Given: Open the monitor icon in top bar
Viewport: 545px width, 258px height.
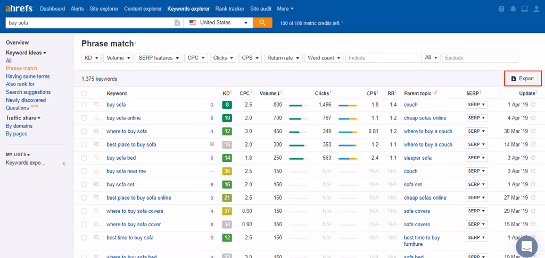Looking at the screenshot, I should click(x=524, y=9).
